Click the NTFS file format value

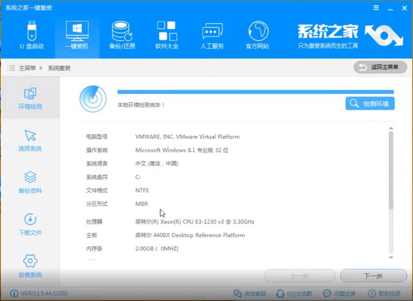pyautogui.click(x=142, y=191)
